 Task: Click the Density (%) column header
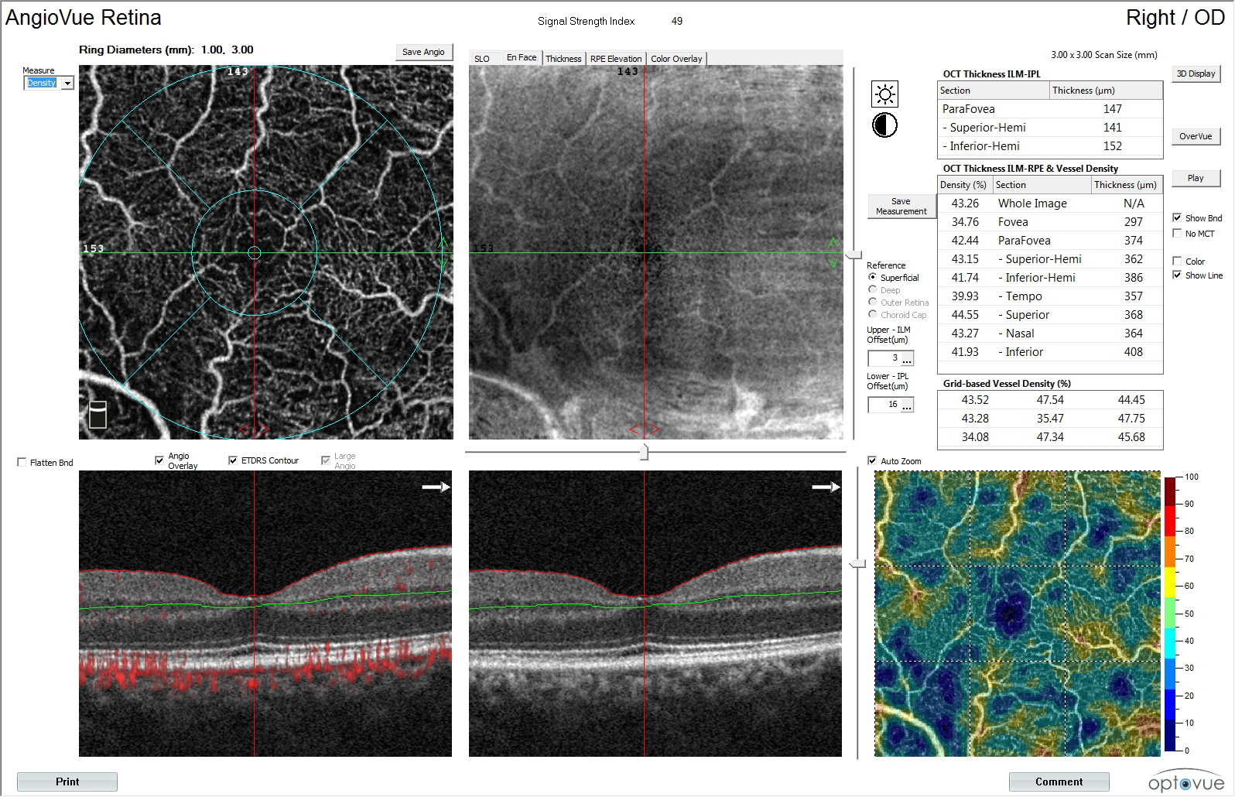(x=964, y=185)
